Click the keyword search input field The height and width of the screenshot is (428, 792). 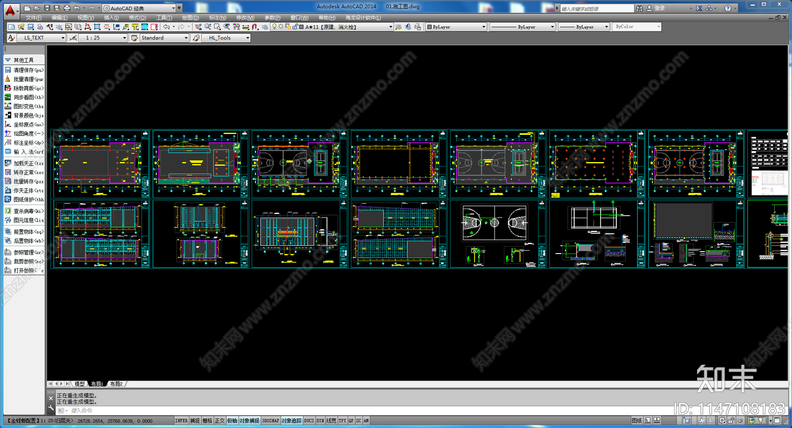click(x=596, y=8)
